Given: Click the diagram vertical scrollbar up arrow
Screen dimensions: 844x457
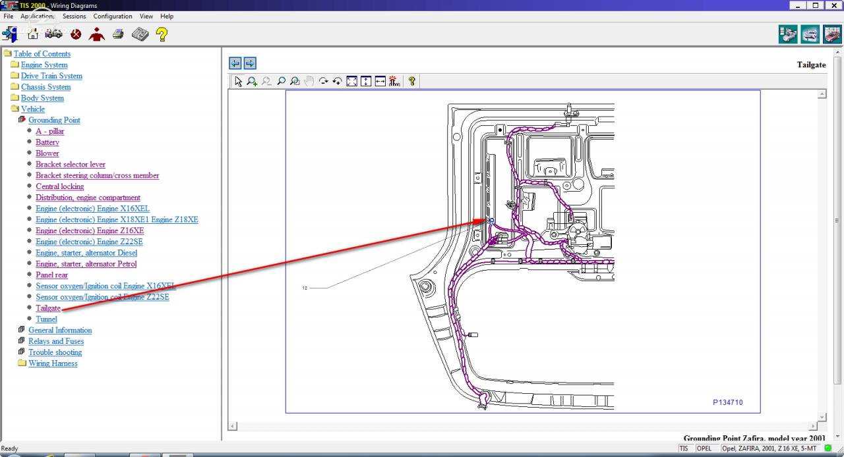Looking at the screenshot, I should pos(822,94).
